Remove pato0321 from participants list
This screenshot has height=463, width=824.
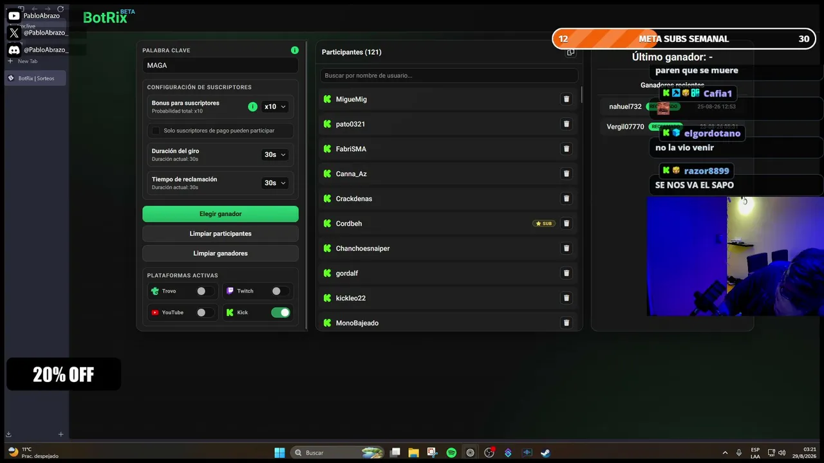566,124
